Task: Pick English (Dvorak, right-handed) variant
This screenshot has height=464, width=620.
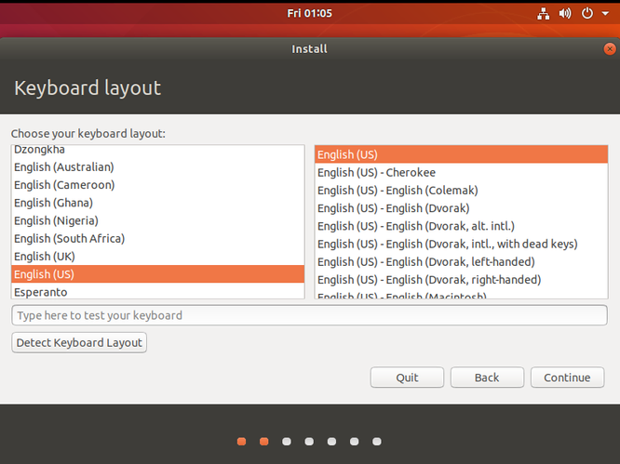Action: pos(461,279)
